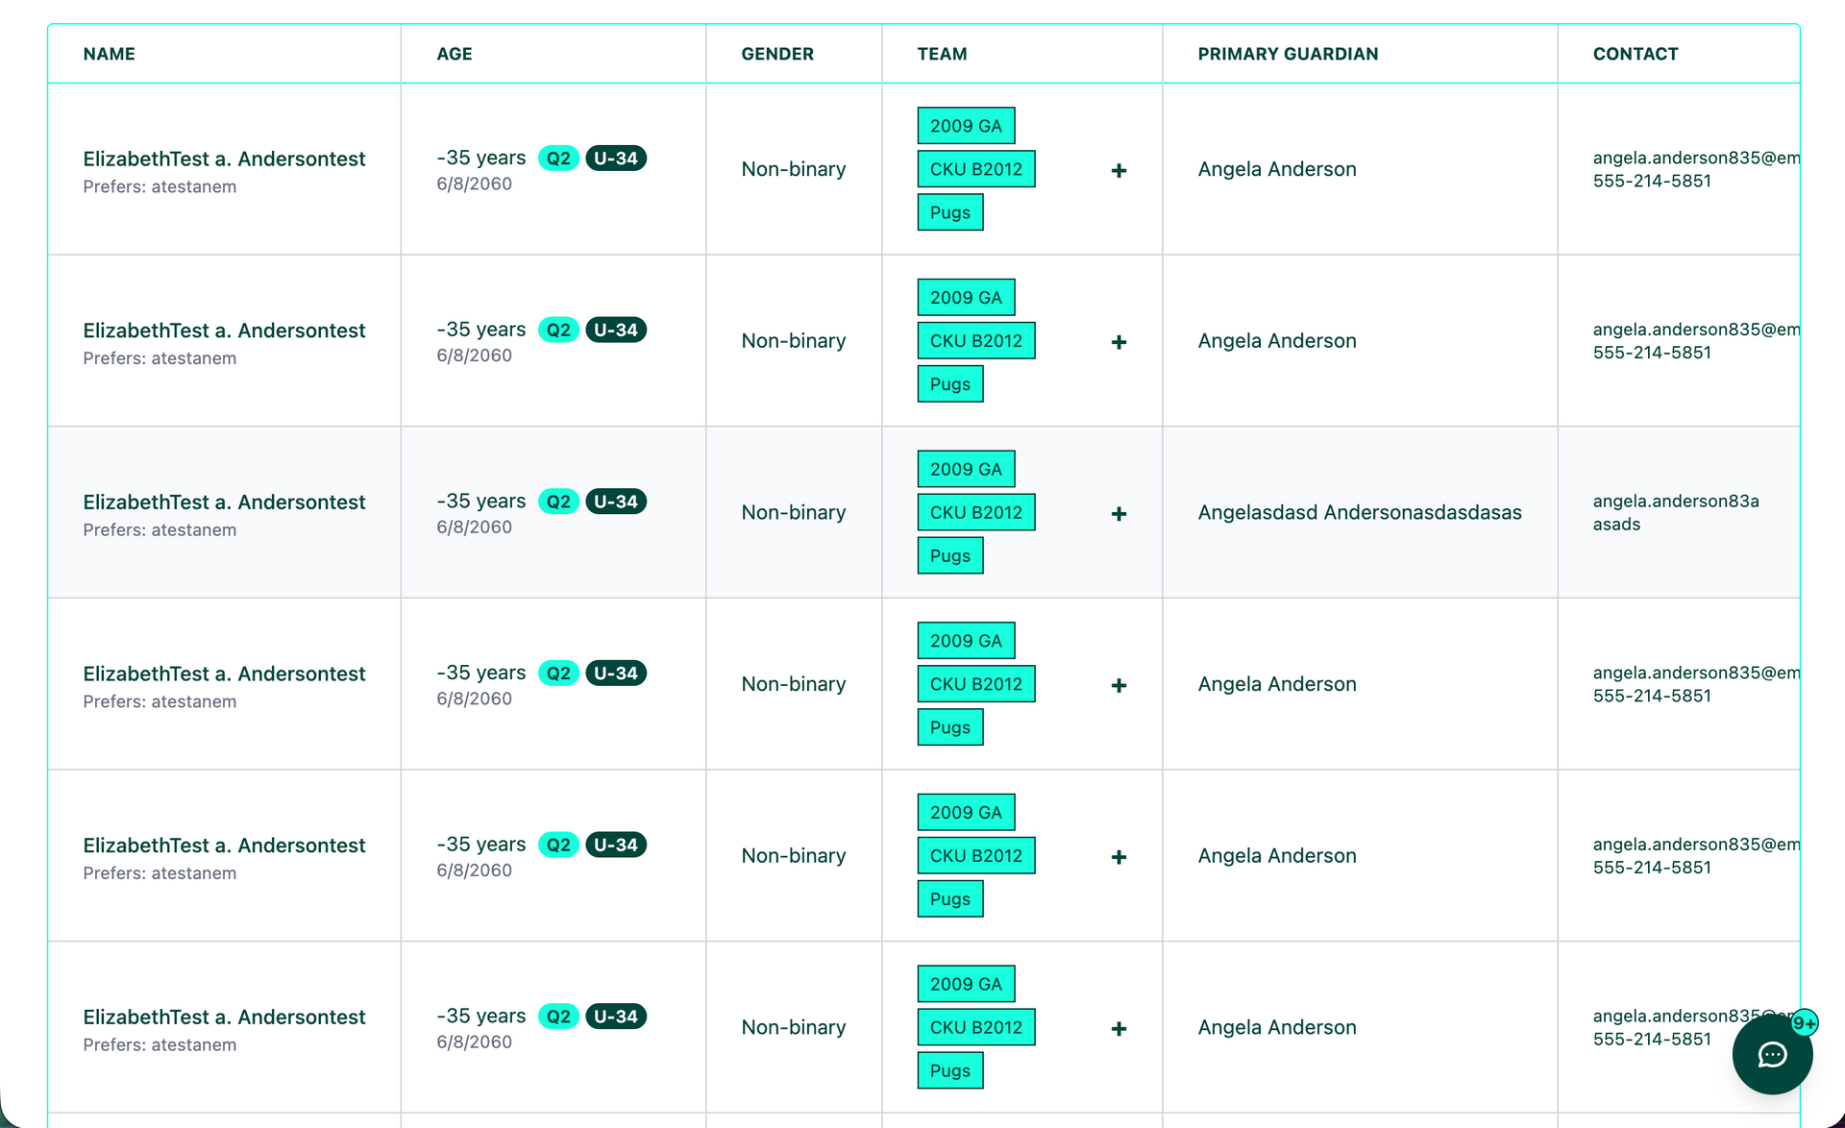Click the angela.anderson83a email address
The width and height of the screenshot is (1845, 1128).
pos(1676,501)
